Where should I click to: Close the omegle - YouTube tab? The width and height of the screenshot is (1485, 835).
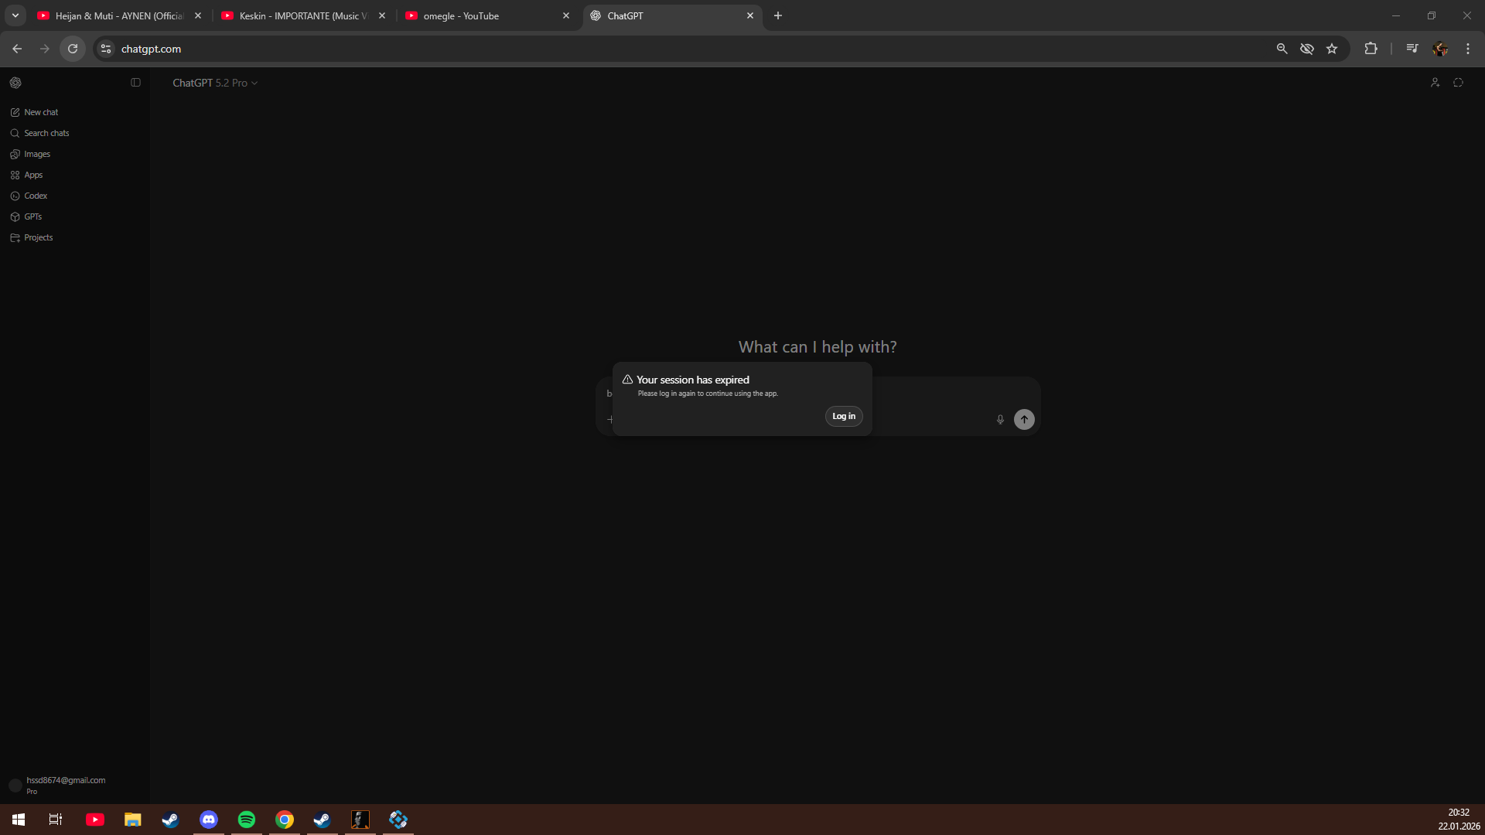(x=566, y=15)
